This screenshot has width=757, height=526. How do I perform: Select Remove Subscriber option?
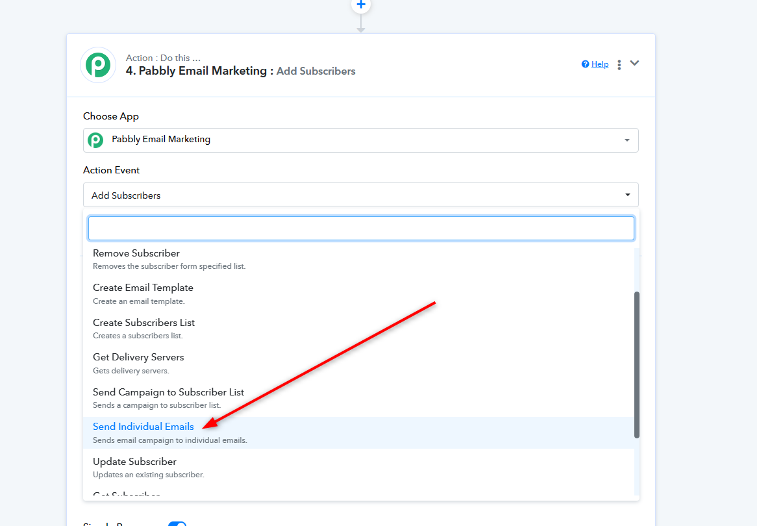[x=358, y=259]
